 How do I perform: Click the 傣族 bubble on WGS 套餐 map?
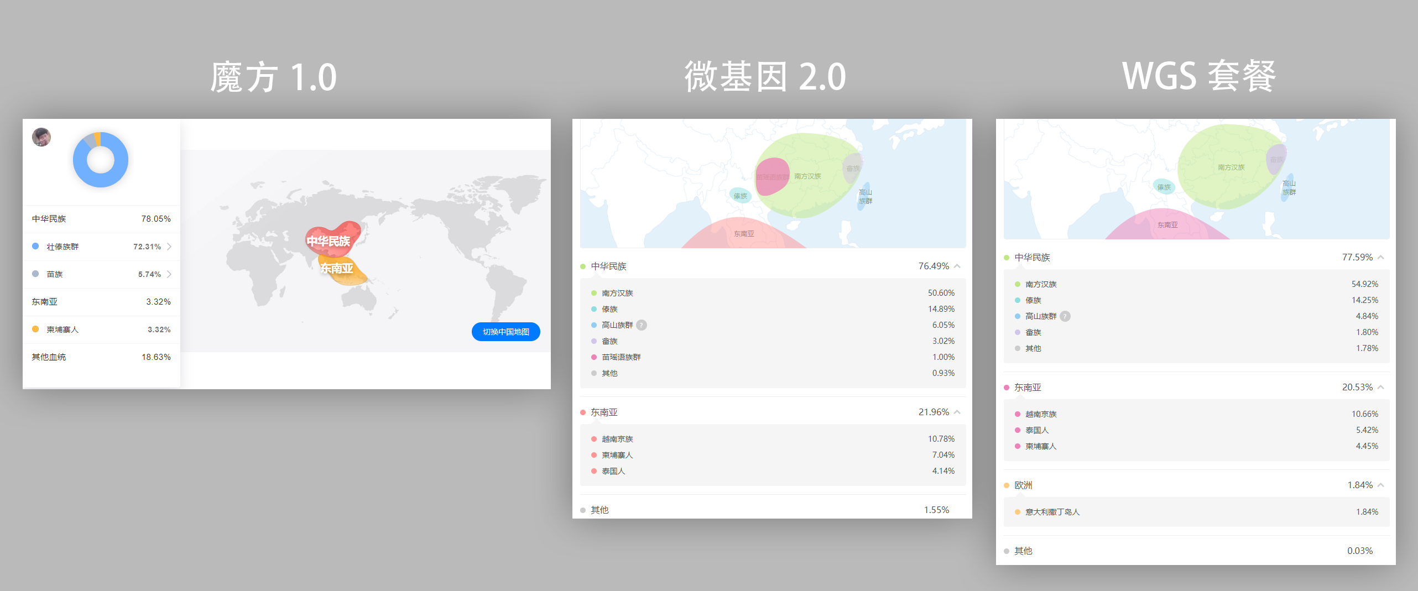[1164, 187]
